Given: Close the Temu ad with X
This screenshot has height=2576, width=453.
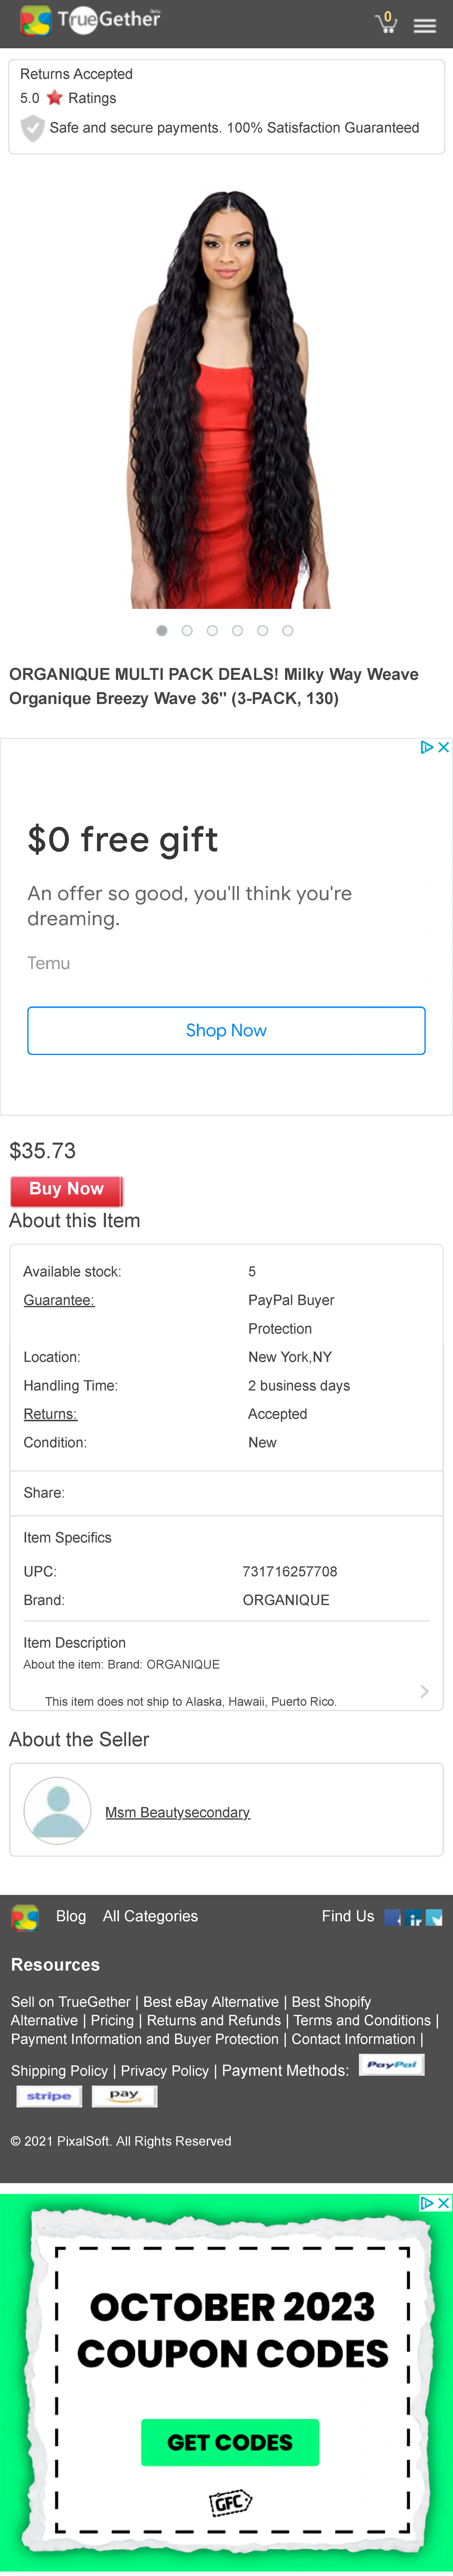Looking at the screenshot, I should pyautogui.click(x=444, y=747).
